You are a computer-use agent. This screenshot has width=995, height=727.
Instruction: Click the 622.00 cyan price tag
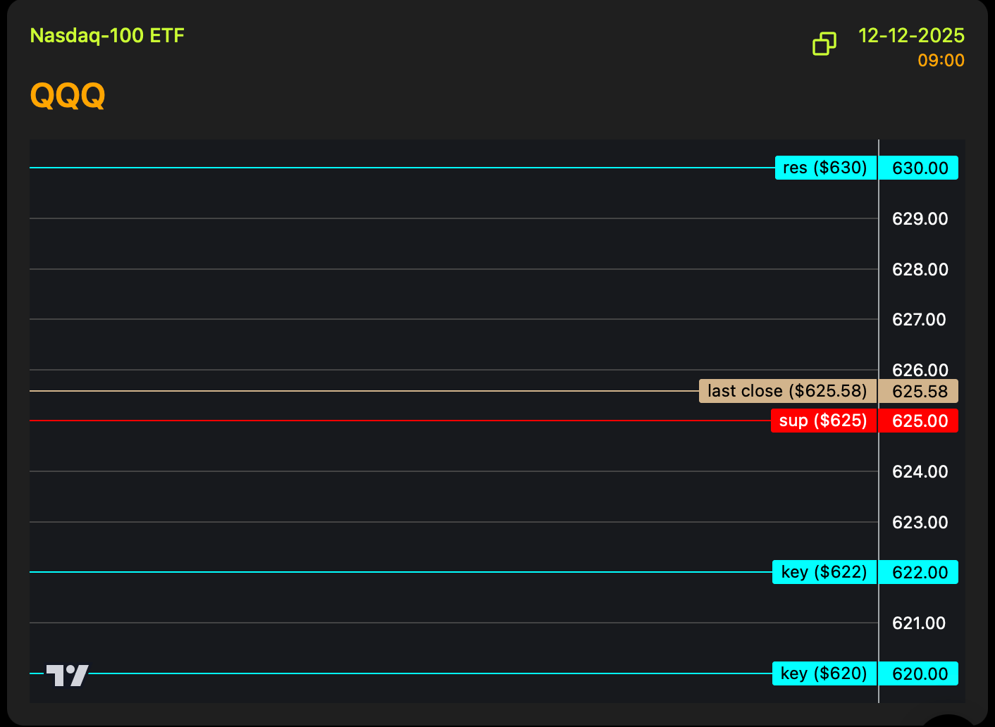click(x=920, y=573)
